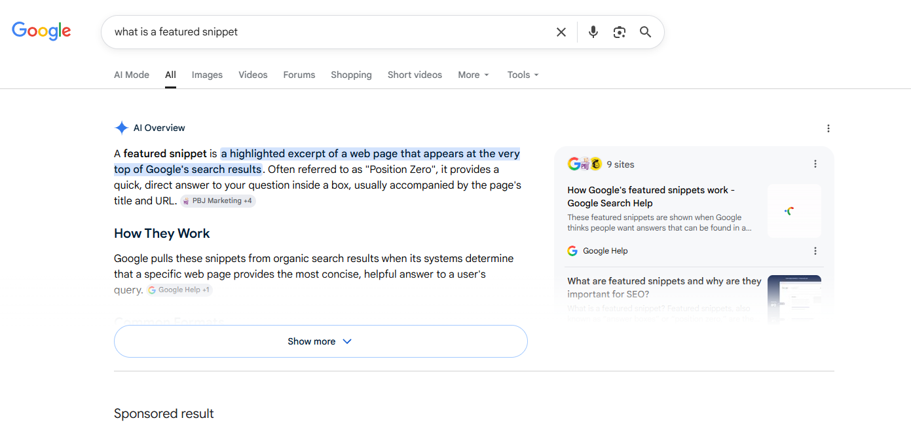Open the Google Help source three-dot menu
Image resolution: width=911 pixels, height=433 pixels.
815,251
